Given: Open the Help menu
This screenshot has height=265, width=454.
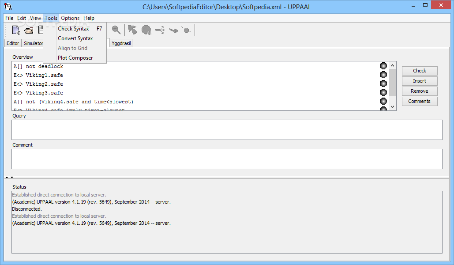Looking at the screenshot, I should pyautogui.click(x=89, y=18).
